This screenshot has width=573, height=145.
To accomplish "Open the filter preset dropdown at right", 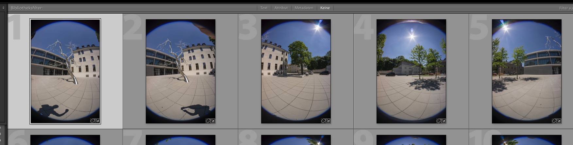I will (x=566, y=8).
